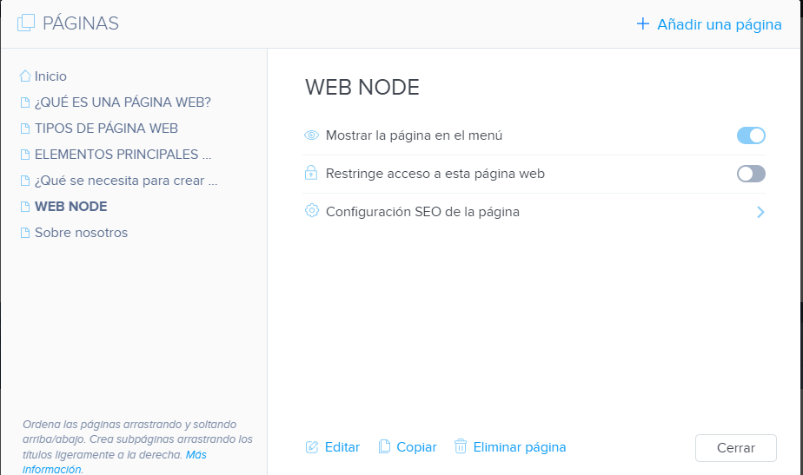803x475 pixels.
Task: Click the Páginas stacked-pages icon
Action: (26, 23)
